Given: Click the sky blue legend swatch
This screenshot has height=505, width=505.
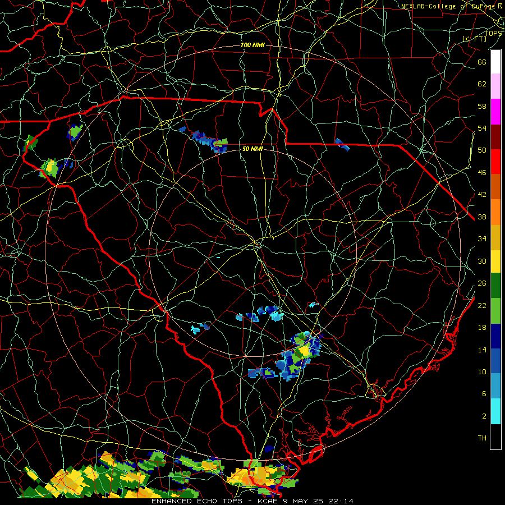Looking at the screenshot, I should 495,386.
